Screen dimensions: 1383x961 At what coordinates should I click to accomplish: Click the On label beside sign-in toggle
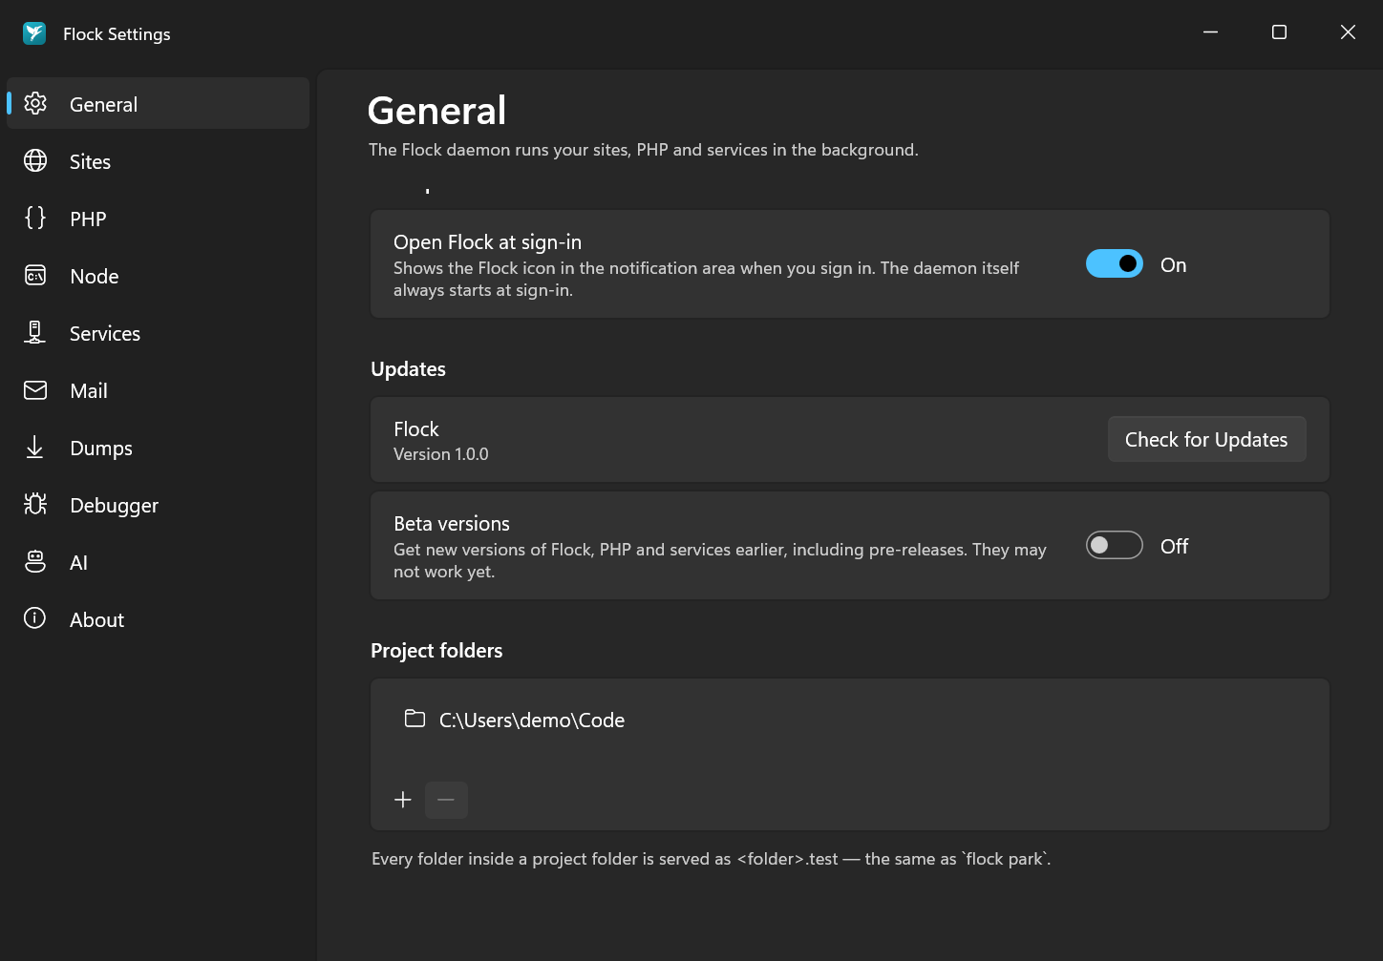point(1174,265)
